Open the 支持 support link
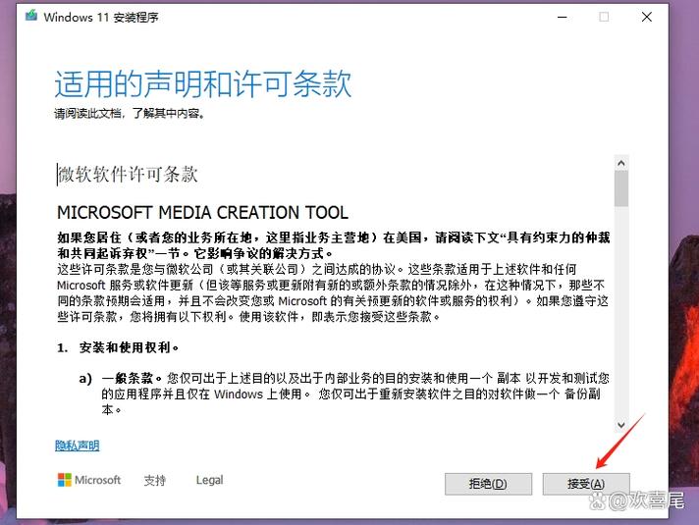 (155, 480)
